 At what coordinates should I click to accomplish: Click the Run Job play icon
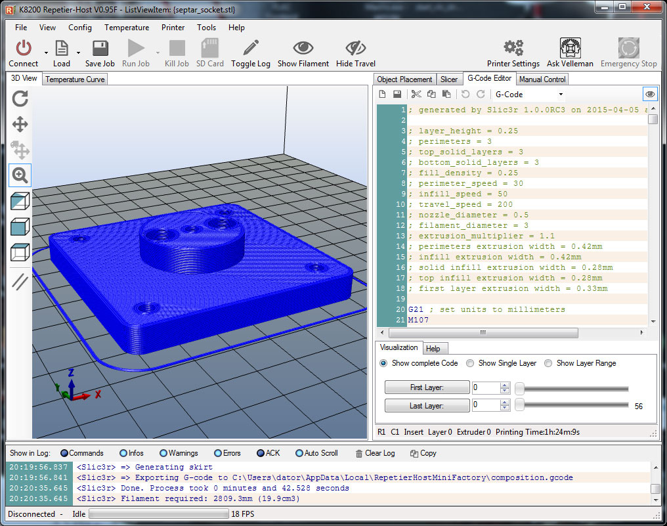coord(136,48)
